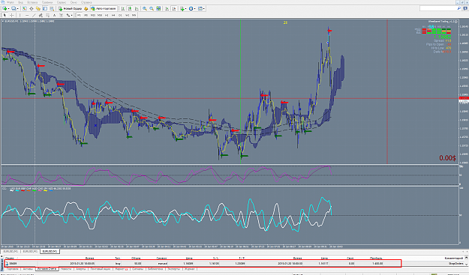Switch to the Журнал tab

190,269
